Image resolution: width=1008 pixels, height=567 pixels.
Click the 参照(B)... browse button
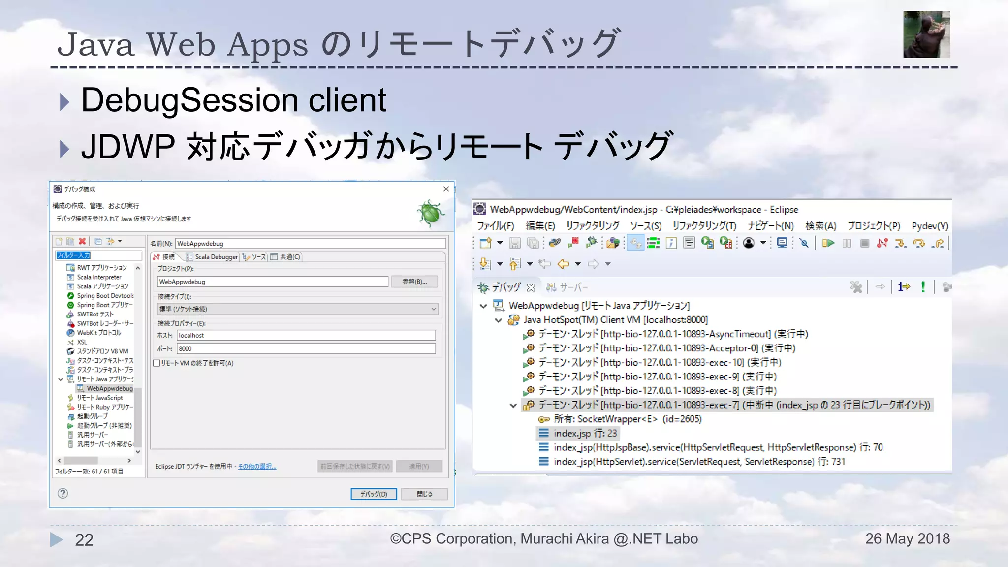coord(414,282)
